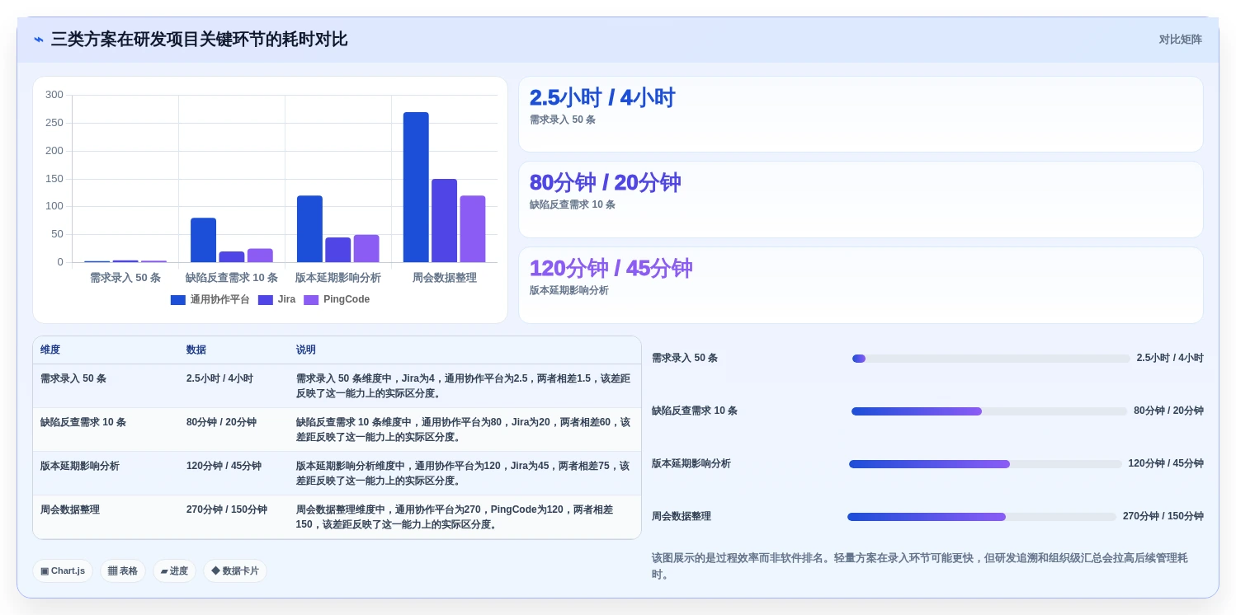Click the 80分钟 / 20分钟 table cell
1236x615 pixels.
click(221, 422)
